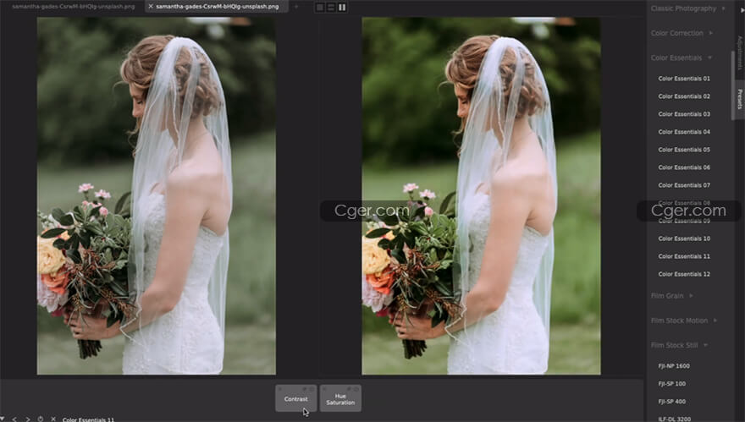The height and width of the screenshot is (422, 745).
Task: Select the single view layout icon
Action: [x=320, y=7]
